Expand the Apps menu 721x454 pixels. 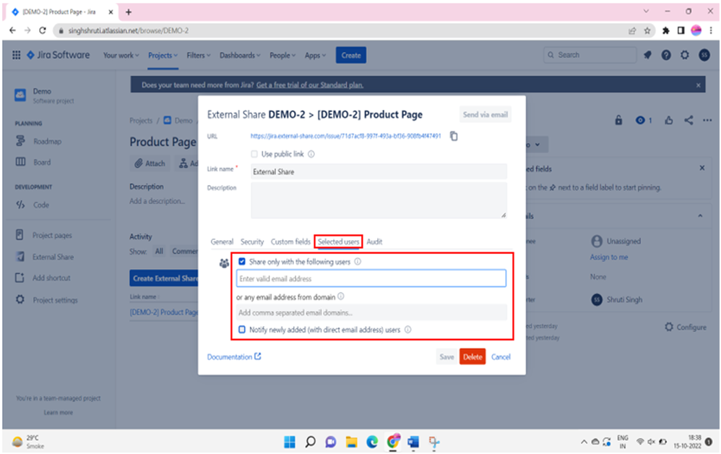(x=315, y=56)
